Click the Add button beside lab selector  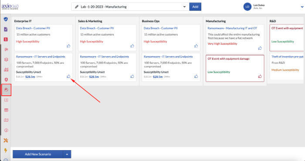[195, 7]
